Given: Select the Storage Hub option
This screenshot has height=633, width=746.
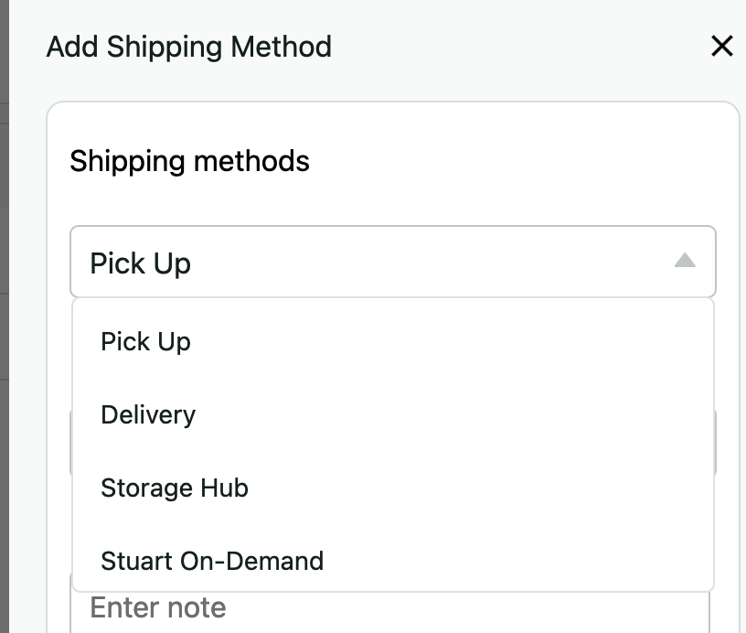Looking at the screenshot, I should coord(175,488).
